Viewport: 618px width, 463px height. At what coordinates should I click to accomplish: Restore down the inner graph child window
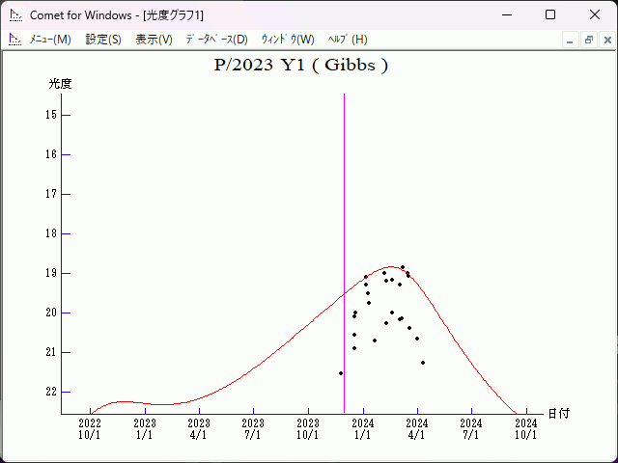[588, 40]
